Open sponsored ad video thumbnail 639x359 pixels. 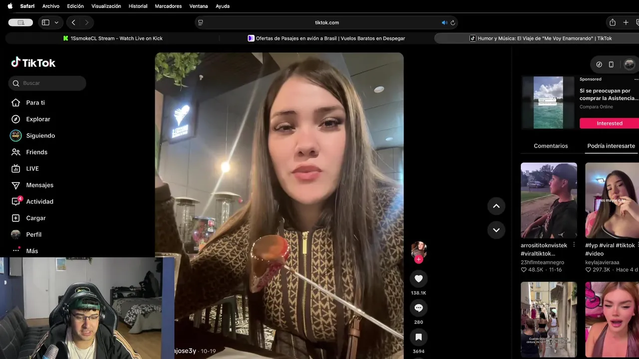click(548, 103)
